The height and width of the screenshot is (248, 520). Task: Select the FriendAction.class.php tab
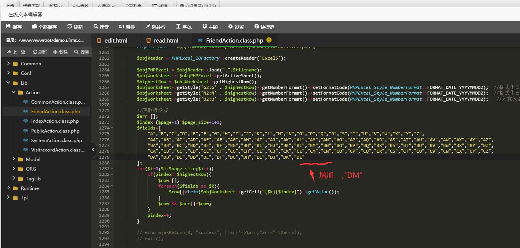234,40
